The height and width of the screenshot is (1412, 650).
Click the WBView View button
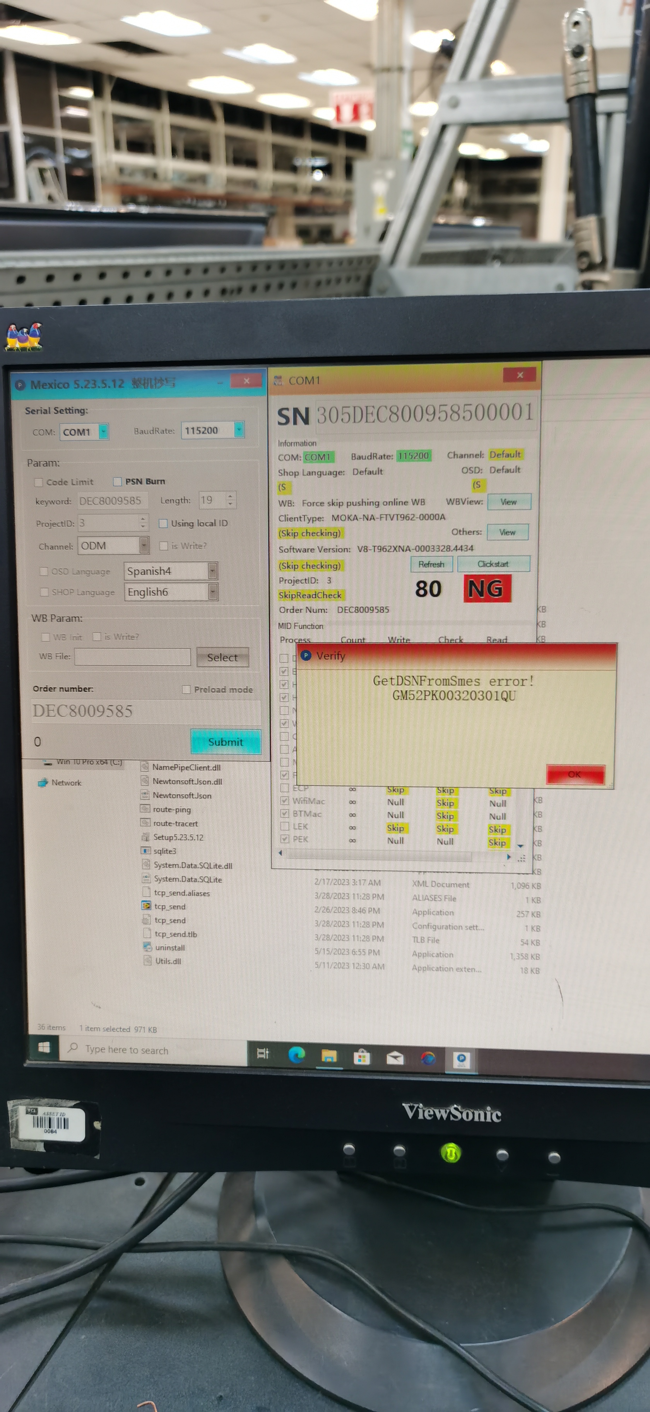509,502
